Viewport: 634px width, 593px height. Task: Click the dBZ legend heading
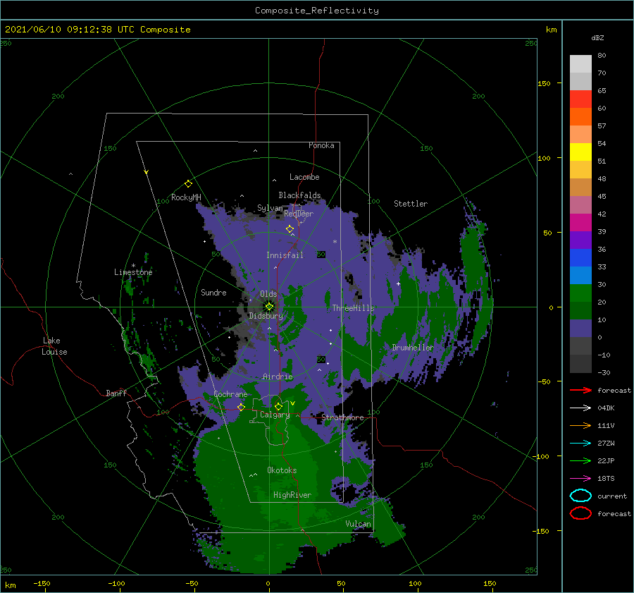(597, 37)
